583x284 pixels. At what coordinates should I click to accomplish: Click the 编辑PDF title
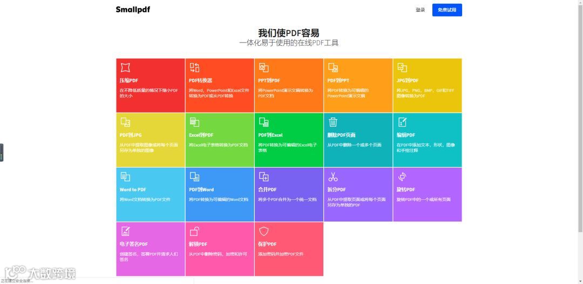(x=405, y=135)
